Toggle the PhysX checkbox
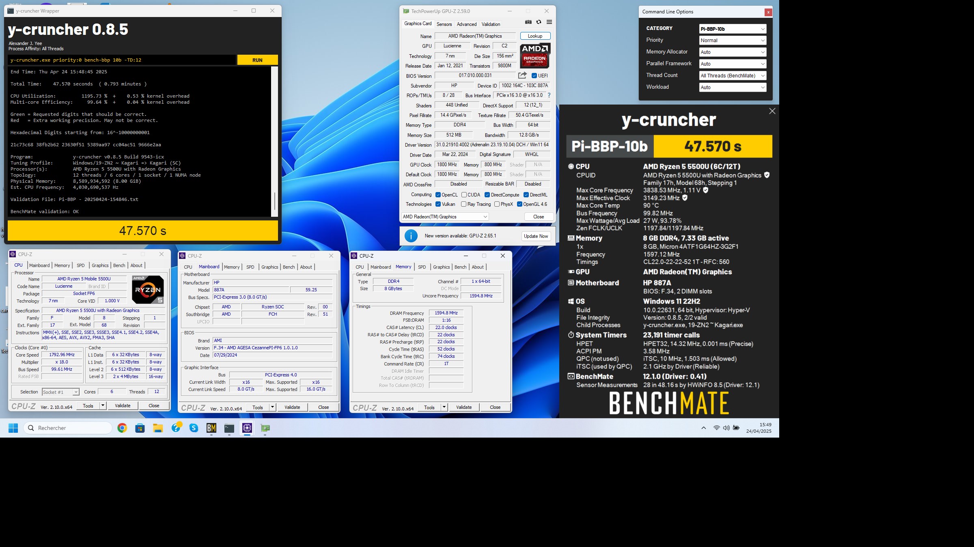 (x=497, y=204)
